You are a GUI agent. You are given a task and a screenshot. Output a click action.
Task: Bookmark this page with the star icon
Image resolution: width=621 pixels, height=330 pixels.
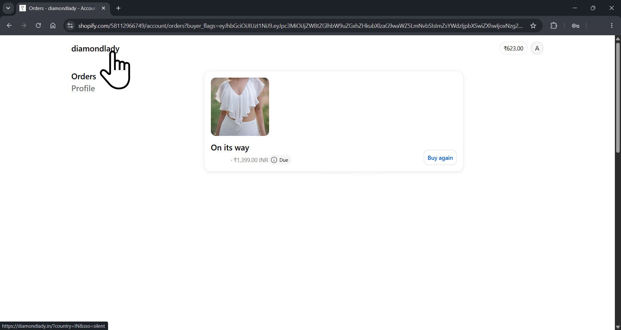point(533,26)
